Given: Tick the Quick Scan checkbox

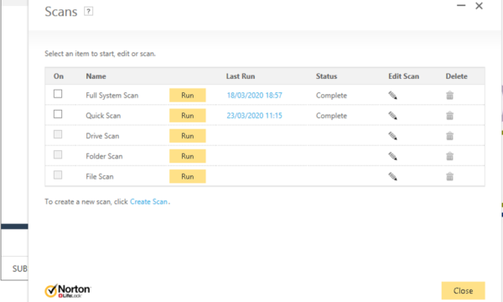Looking at the screenshot, I should point(58,114).
